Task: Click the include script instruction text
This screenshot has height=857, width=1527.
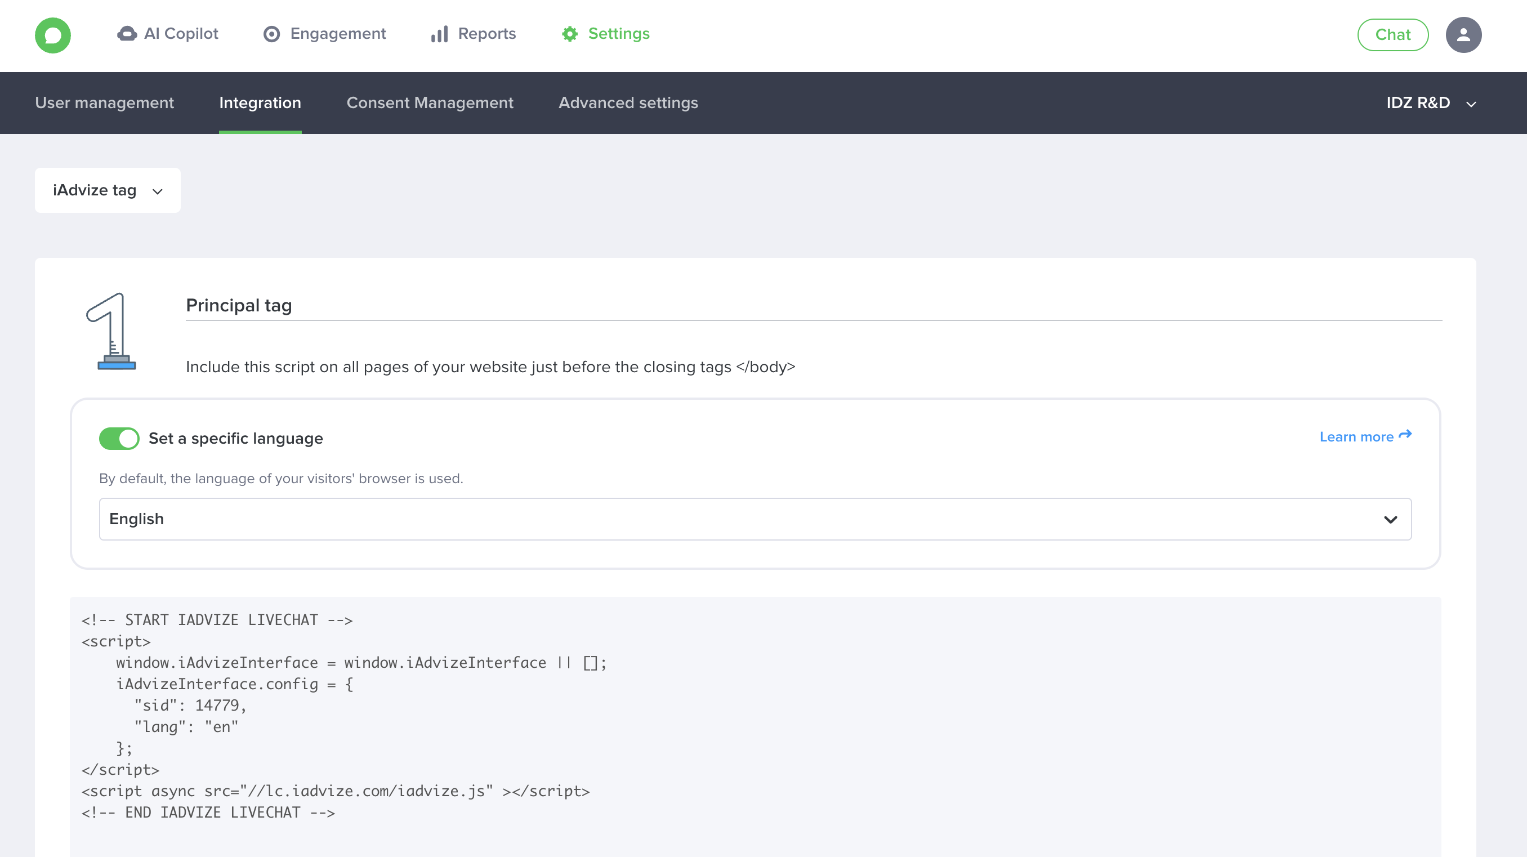Action: (491, 367)
